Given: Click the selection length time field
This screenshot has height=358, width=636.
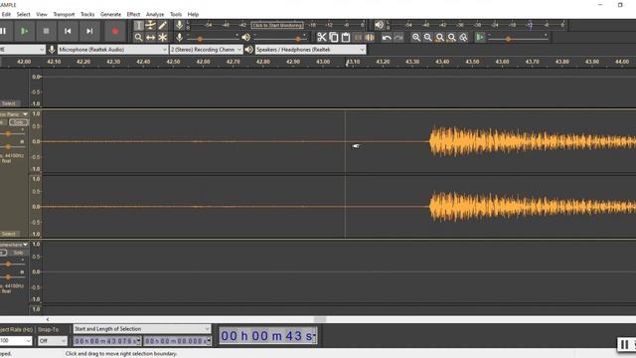Looking at the screenshot, I should click(178, 341).
